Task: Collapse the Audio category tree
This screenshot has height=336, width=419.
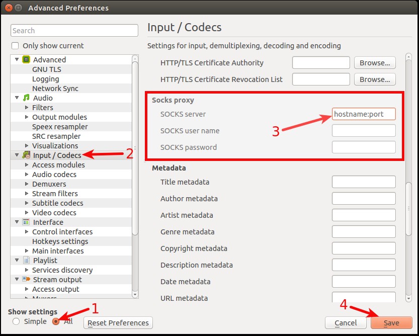Action: (17, 98)
